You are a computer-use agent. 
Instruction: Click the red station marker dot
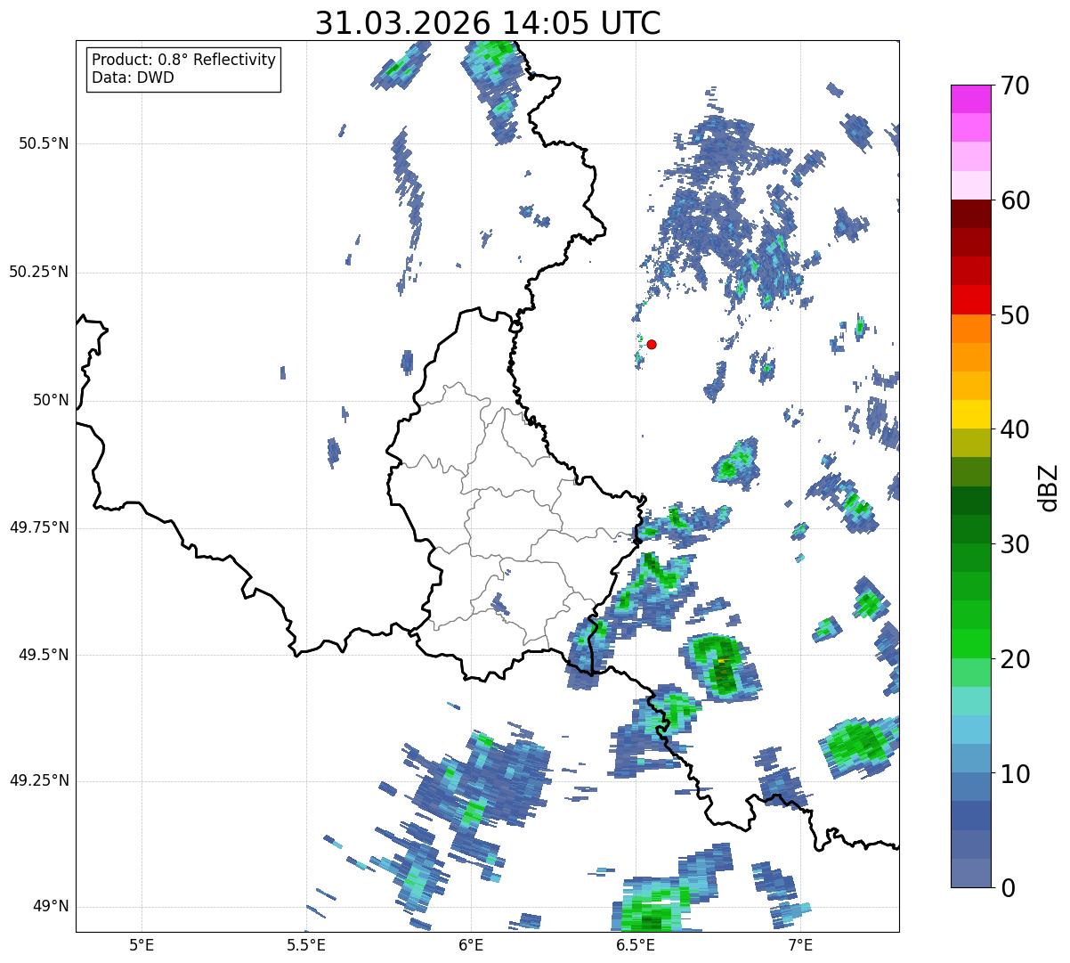[x=652, y=344]
